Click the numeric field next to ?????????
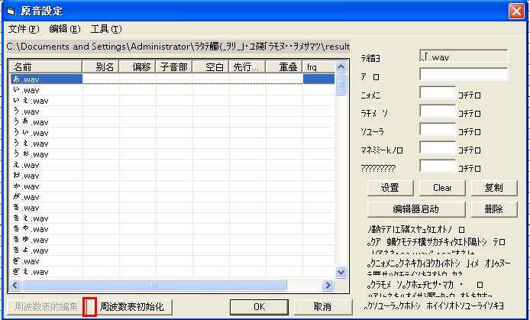530x320 pixels. coord(438,166)
